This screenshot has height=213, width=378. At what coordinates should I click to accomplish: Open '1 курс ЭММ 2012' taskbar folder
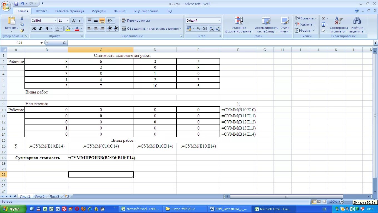point(185,209)
